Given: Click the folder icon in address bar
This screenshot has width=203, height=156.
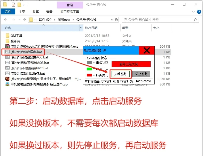Looking at the screenshot, I should (x=31, y=20).
